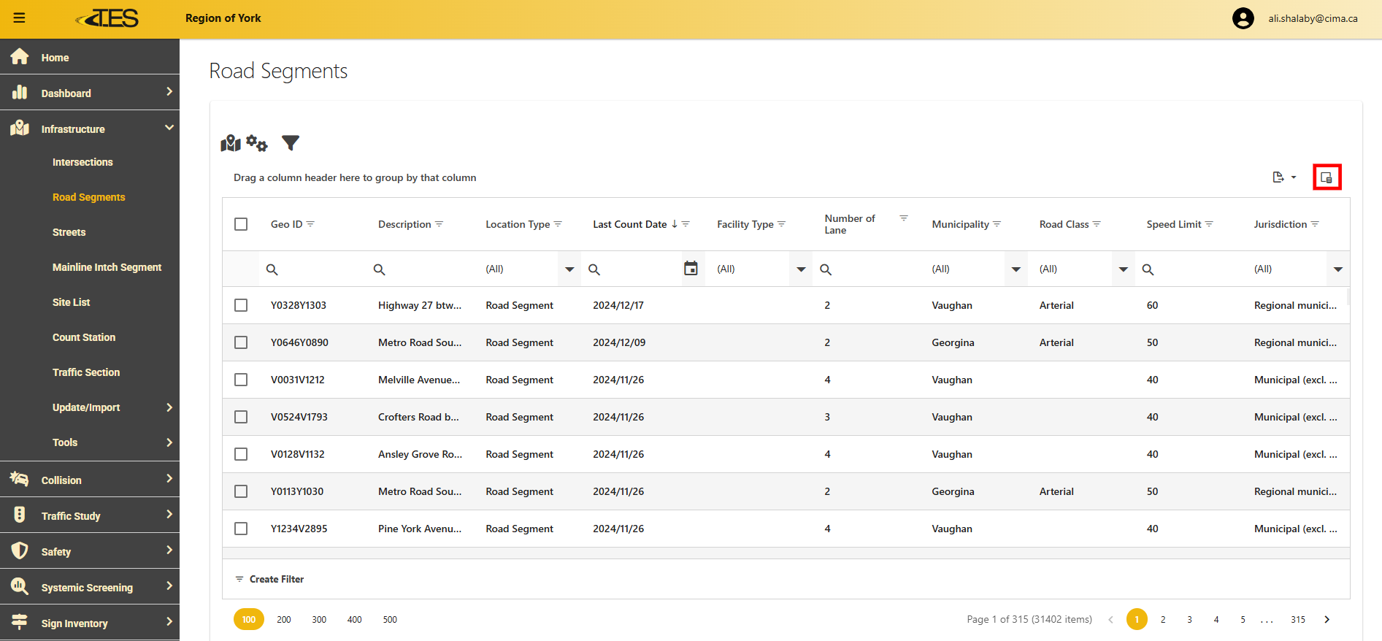Select the checkbox for V0031V1212
The height and width of the screenshot is (641, 1382).
point(241,380)
